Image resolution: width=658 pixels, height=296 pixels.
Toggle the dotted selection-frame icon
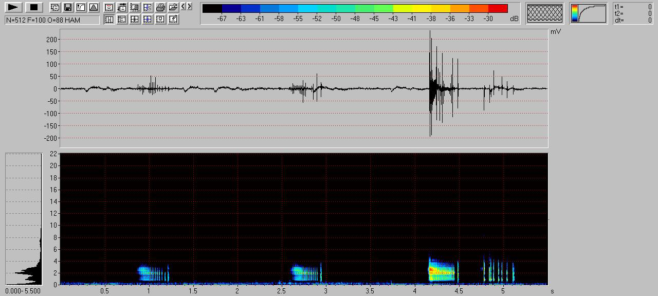(x=135, y=7)
